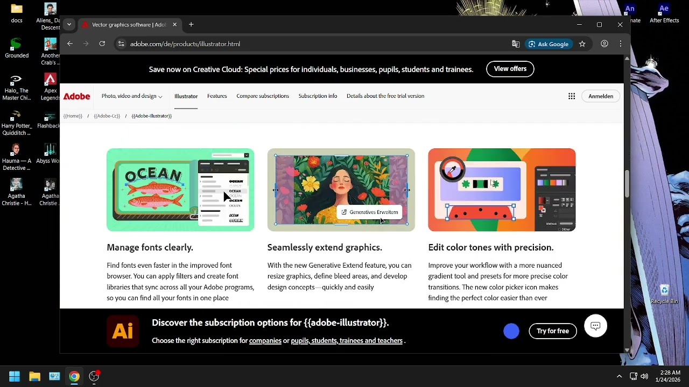Click the {{Adobe-Cc}} breadcrumb link
This screenshot has width=689, height=387.
coord(107,116)
